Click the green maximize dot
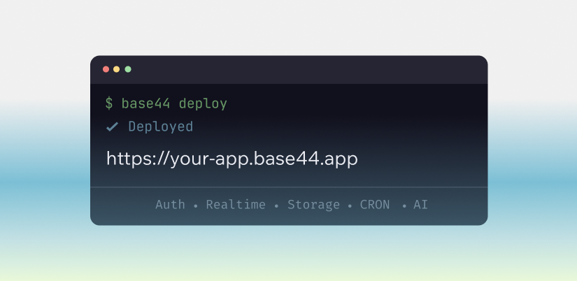This screenshot has height=281, width=577. pos(128,69)
